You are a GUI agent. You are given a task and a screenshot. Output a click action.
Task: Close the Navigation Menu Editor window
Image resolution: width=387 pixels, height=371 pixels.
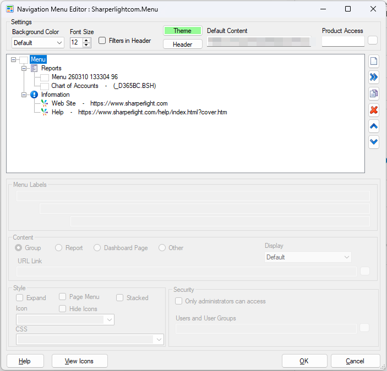[x=373, y=9]
